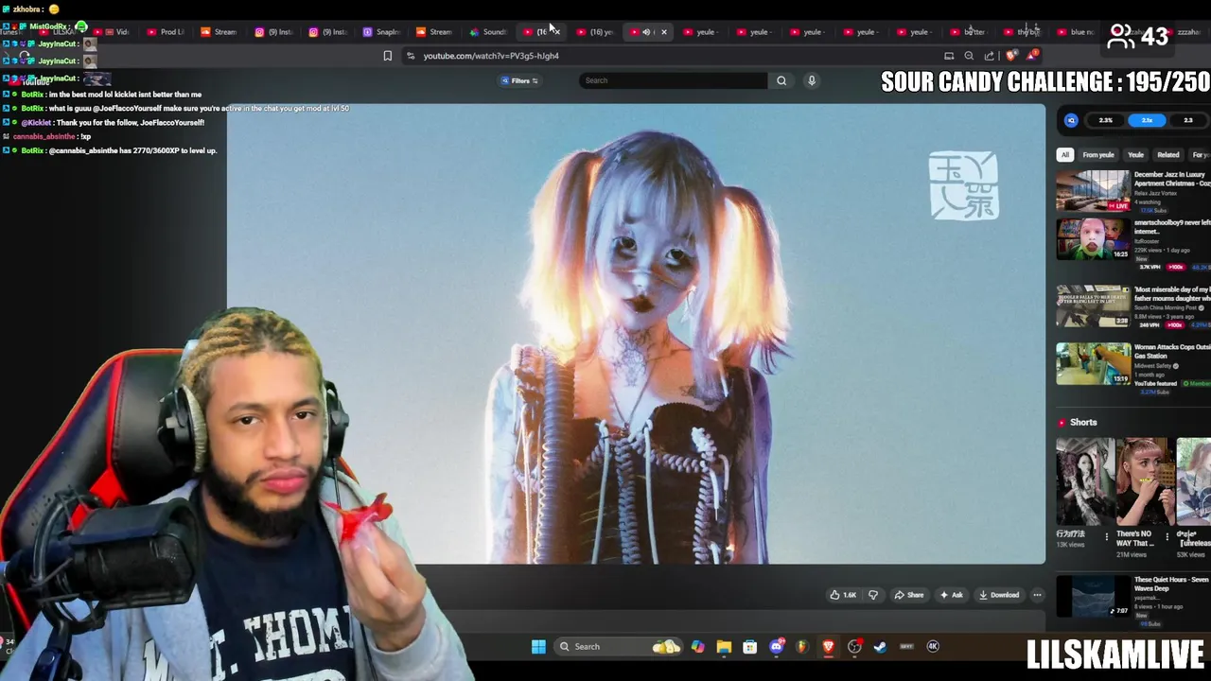
Task: Select the 2.1x speed pill
Action: click(1147, 120)
